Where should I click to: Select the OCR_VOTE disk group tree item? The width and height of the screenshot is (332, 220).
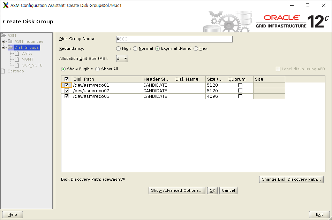click(x=32, y=65)
